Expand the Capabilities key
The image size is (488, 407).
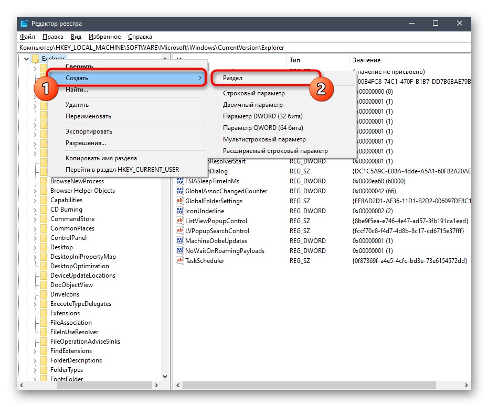coord(35,201)
